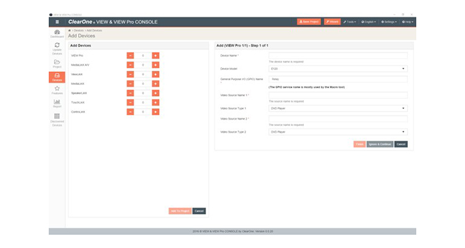Expand Video Source Type 1 dropdown

338,108
